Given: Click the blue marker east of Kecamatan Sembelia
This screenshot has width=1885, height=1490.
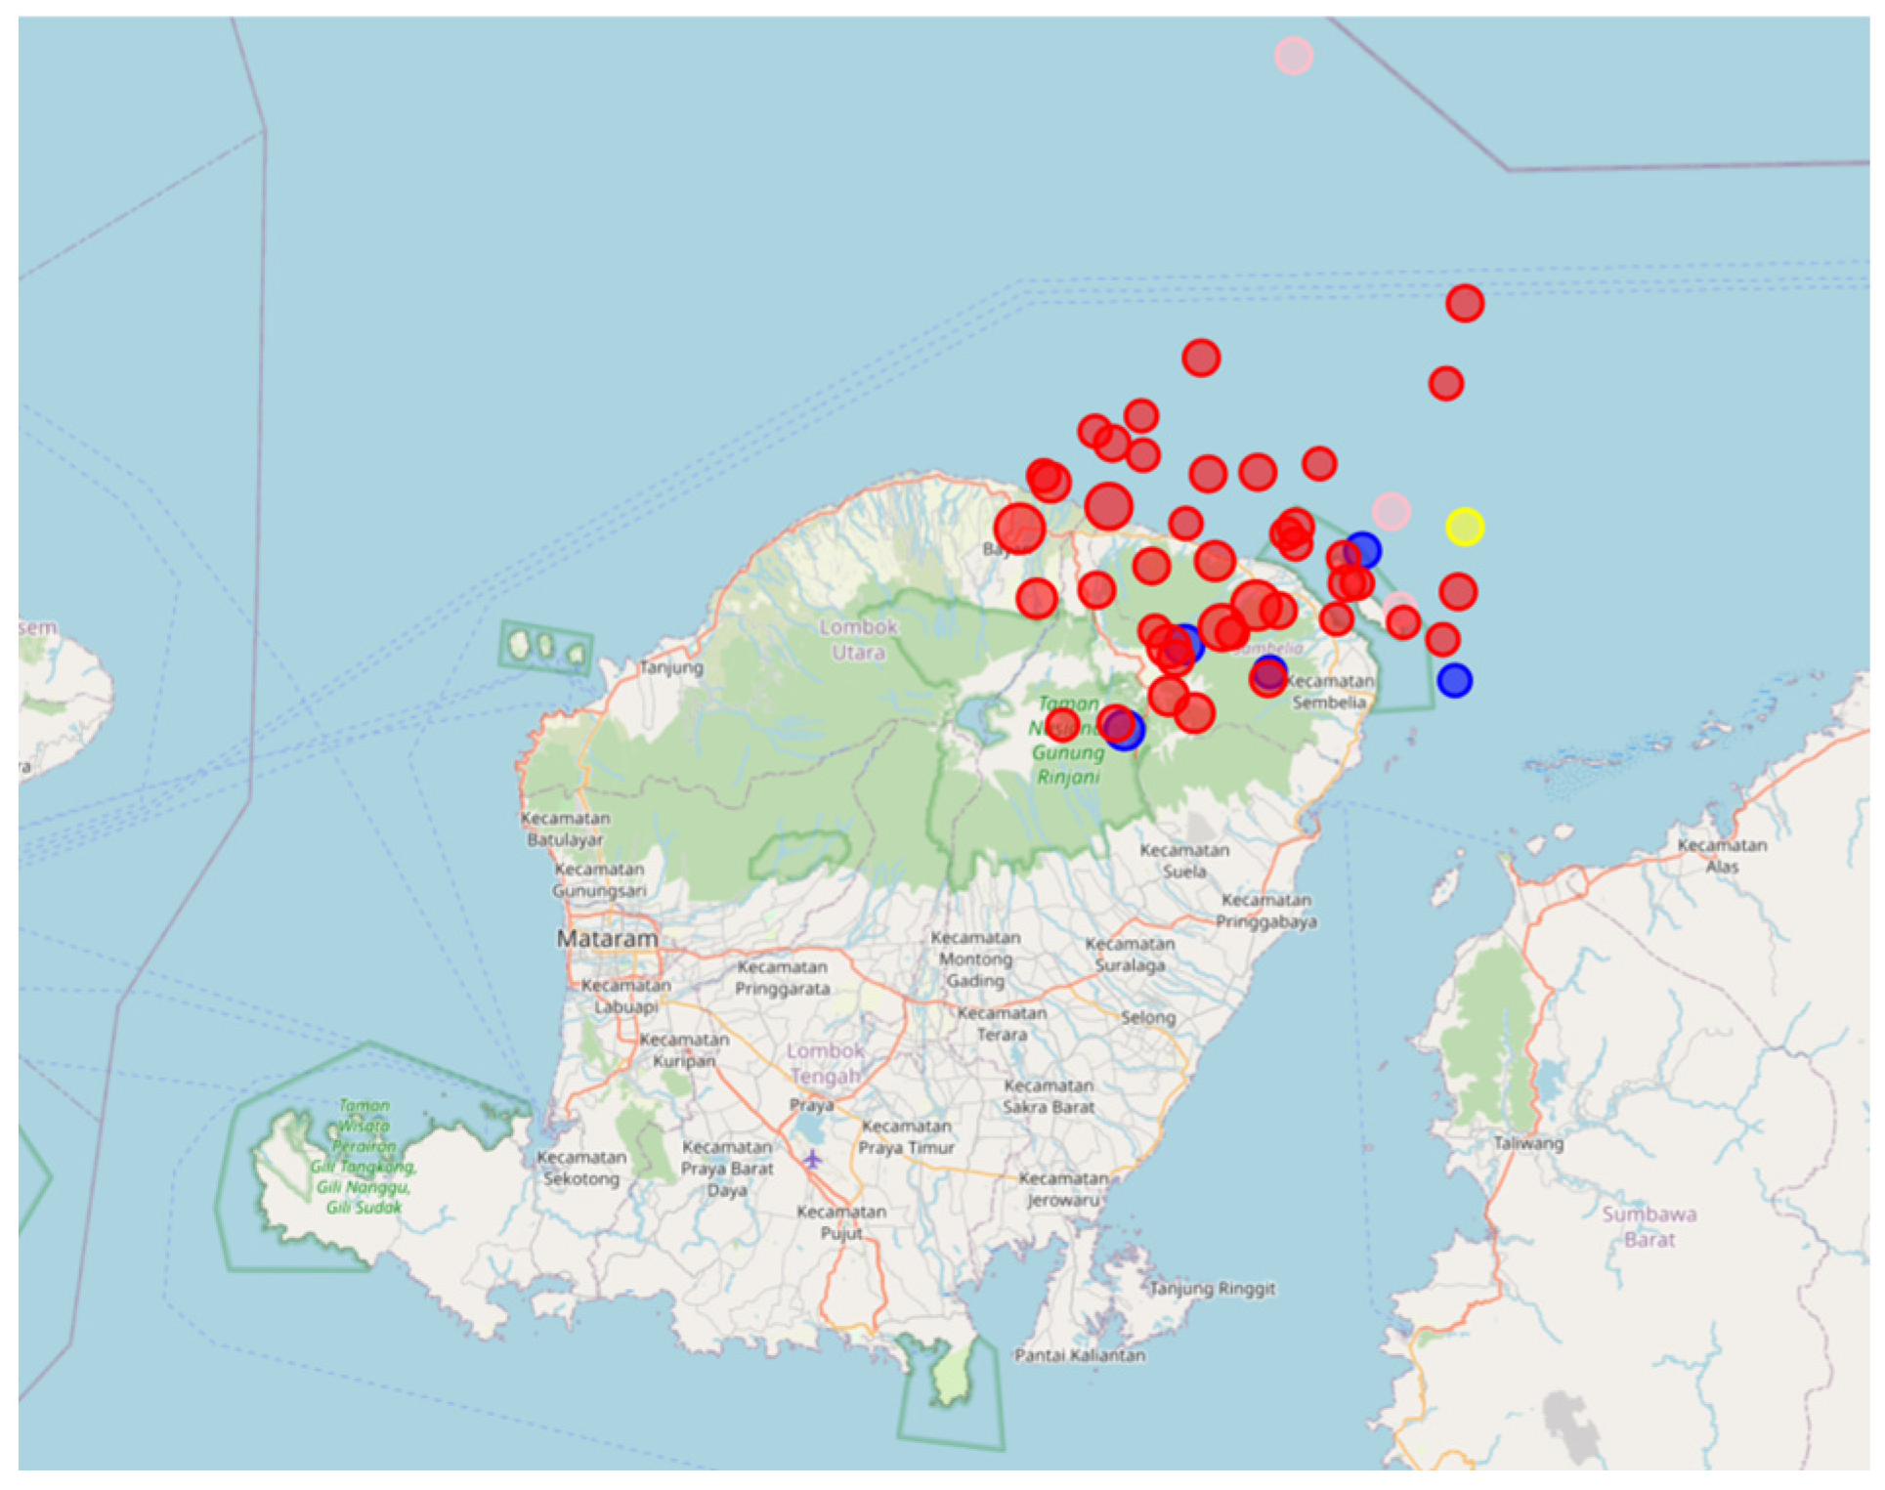Looking at the screenshot, I should (1454, 680).
